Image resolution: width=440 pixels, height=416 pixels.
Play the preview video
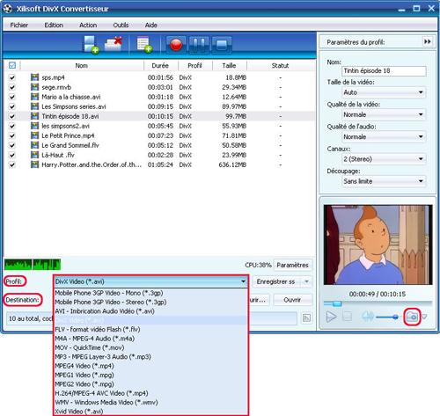click(x=331, y=317)
